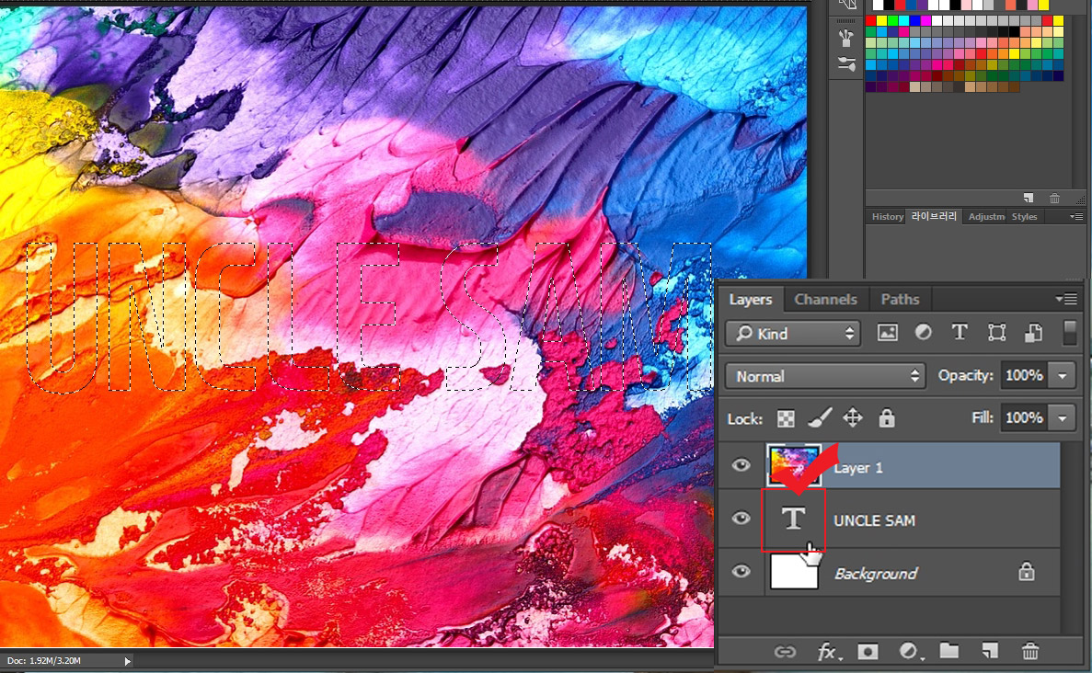Delete layer with Layers panel trash icon
Viewport: 1092px width, 673px height.
click(x=1030, y=652)
